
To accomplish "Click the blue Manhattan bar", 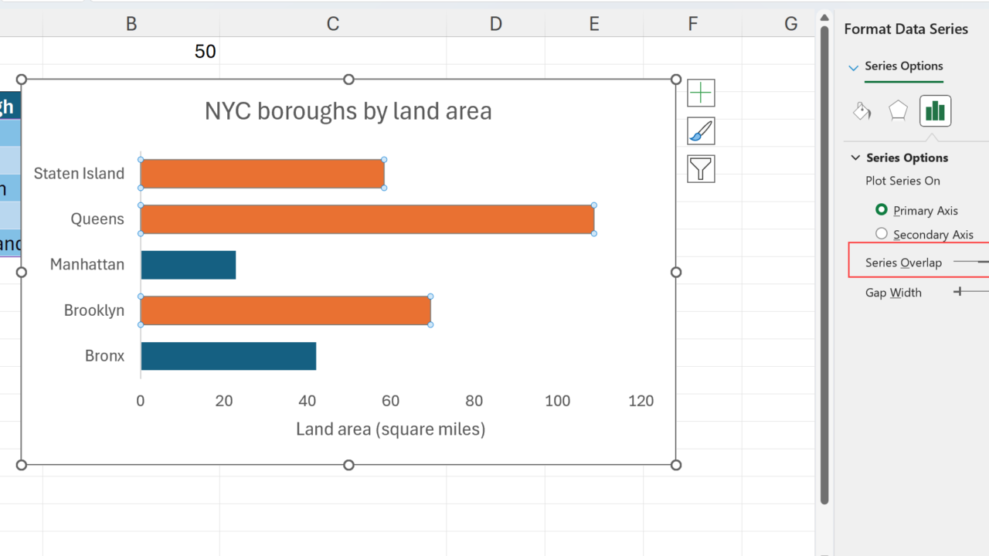I will coord(188,265).
